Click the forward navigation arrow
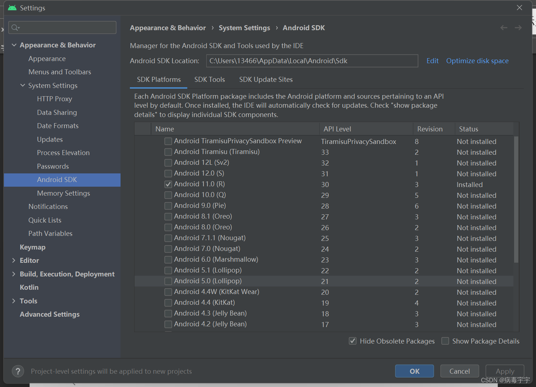Viewport: 536px width, 387px height. pos(518,28)
